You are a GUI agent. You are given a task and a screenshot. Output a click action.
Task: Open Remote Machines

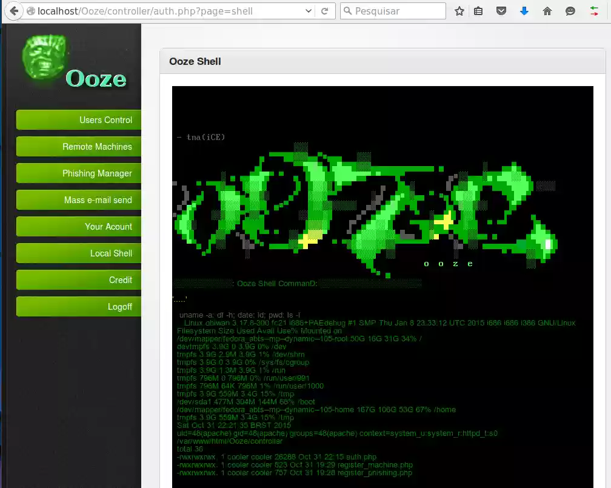(x=78, y=147)
